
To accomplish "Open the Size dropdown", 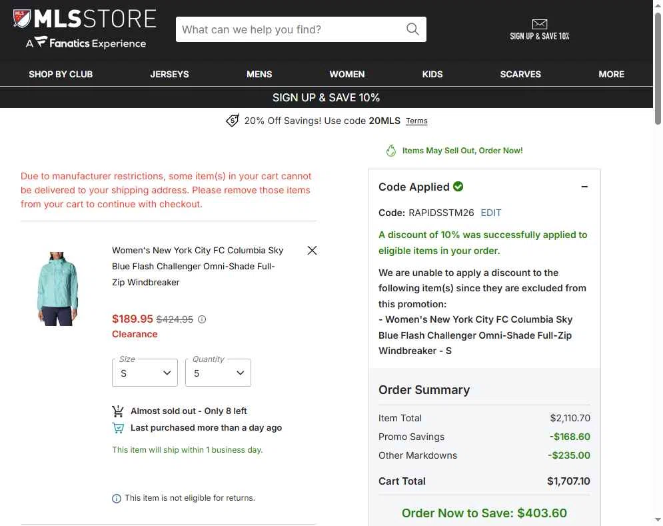I will (x=145, y=373).
